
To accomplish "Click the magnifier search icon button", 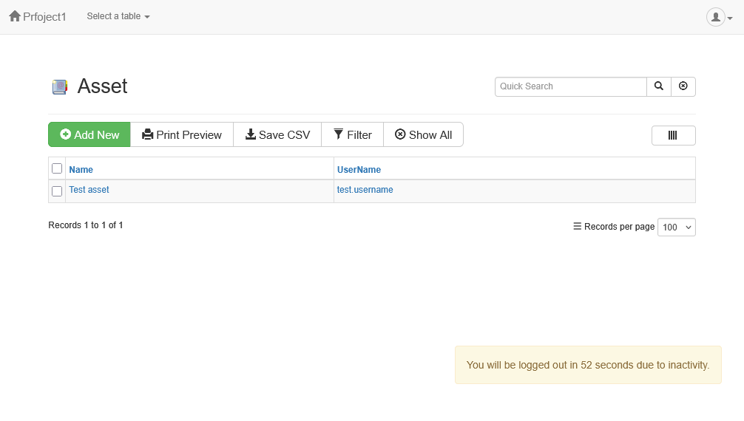I will pos(659,86).
